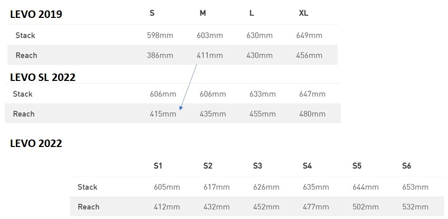Click the Stack row label in LEVO 2019

click(25, 35)
